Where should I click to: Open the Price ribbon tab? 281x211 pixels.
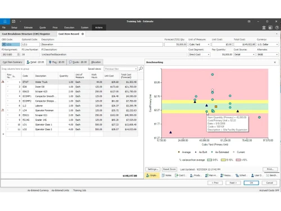pyautogui.click(x=55, y=28)
